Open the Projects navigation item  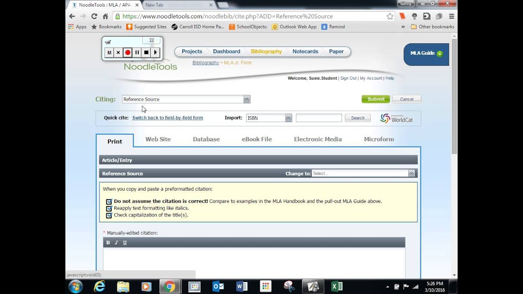[x=192, y=51]
